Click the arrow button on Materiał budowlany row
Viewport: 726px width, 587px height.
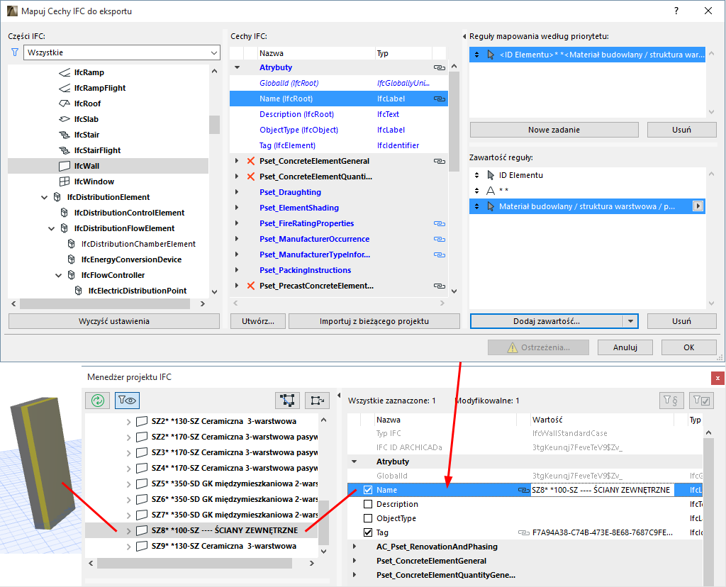[x=698, y=206]
